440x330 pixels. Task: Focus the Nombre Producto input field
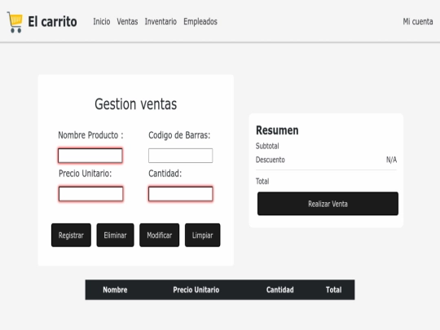pos(90,156)
